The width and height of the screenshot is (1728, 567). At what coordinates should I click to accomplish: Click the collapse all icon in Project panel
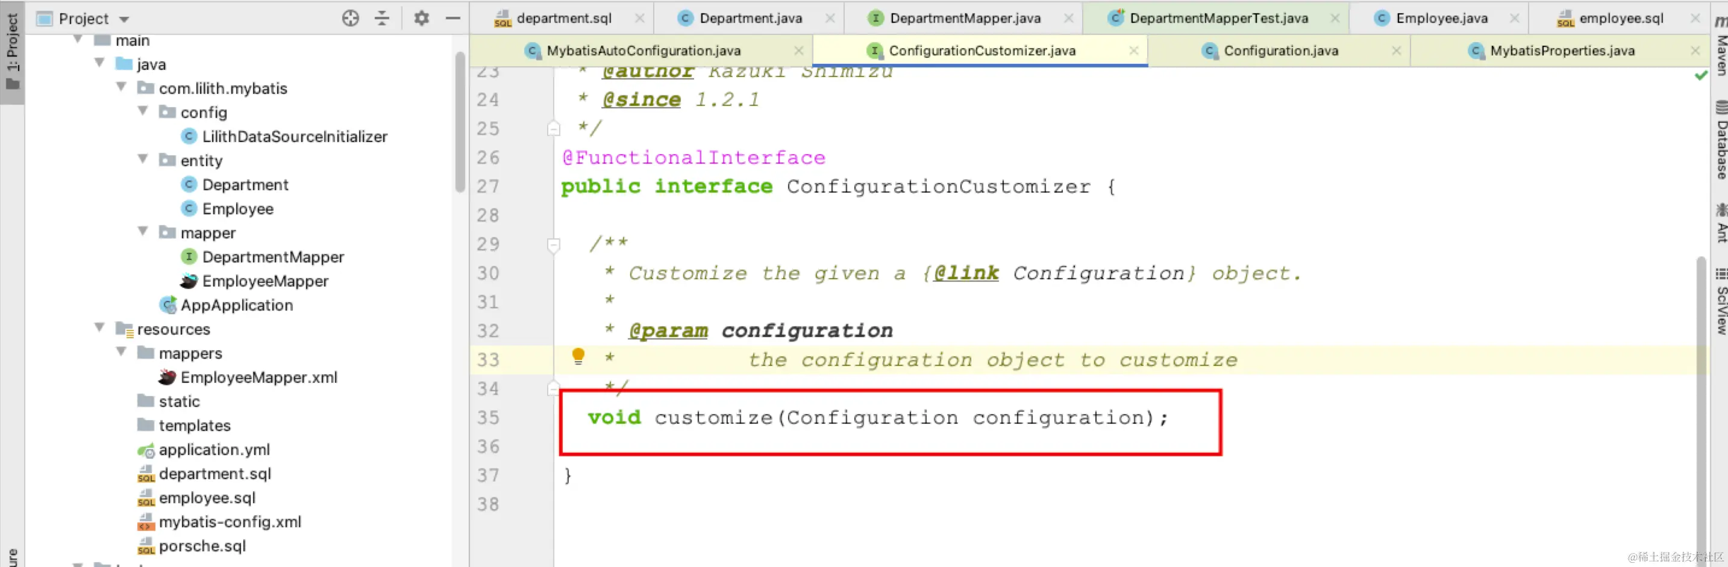pos(381,18)
